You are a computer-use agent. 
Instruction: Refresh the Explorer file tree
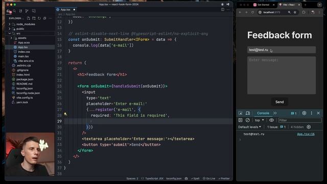pyautogui.click(x=39, y=18)
